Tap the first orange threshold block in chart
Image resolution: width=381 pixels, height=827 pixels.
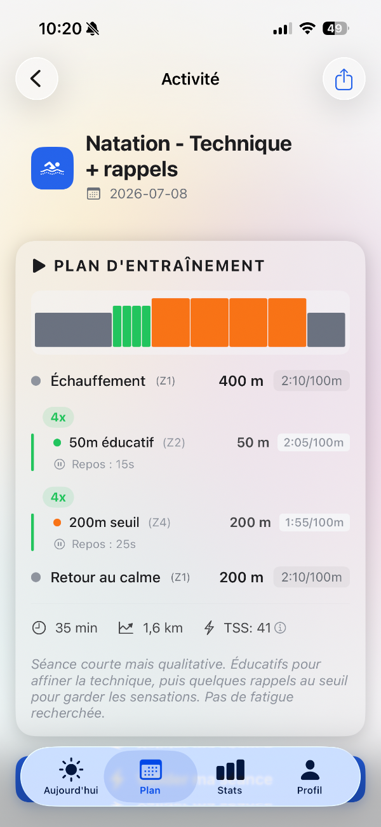tap(171, 323)
